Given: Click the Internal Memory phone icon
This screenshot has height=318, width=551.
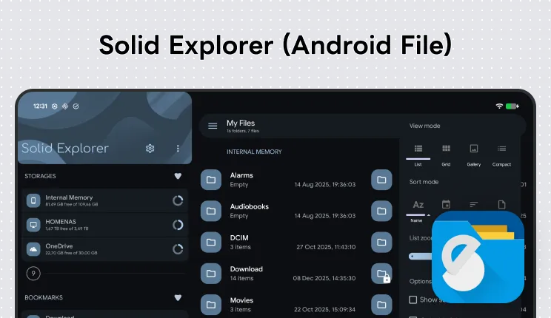Looking at the screenshot, I should click(33, 200).
